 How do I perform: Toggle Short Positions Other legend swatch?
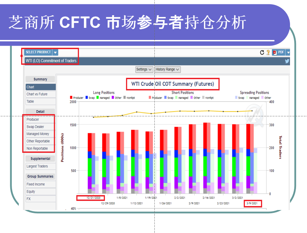tap(192, 97)
